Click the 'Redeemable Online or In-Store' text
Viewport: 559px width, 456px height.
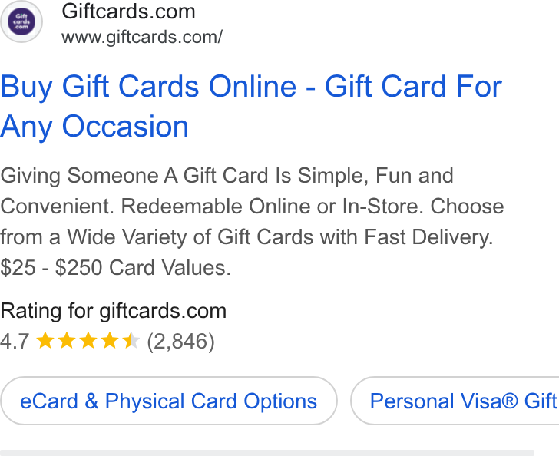tap(272, 206)
